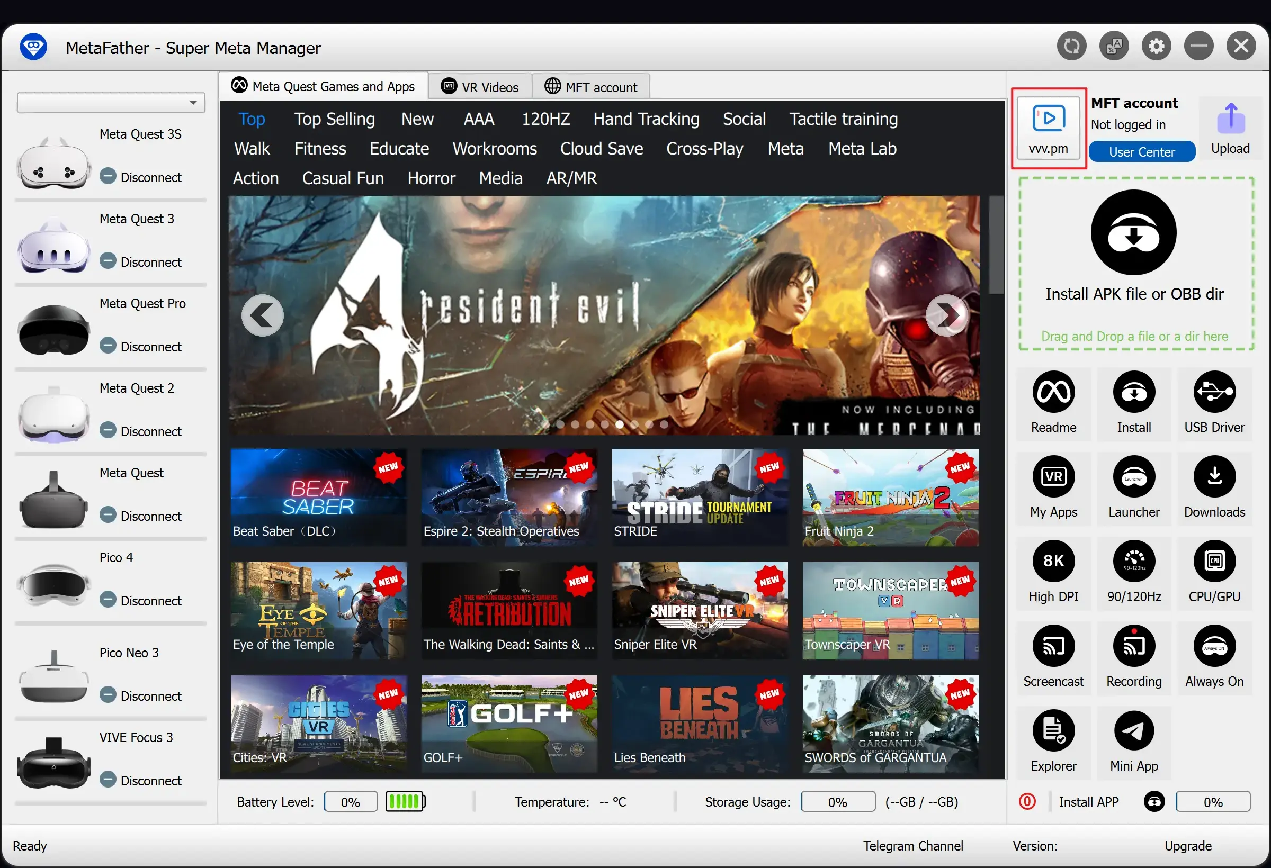Select the Hand Tracking category
The height and width of the screenshot is (868, 1271).
pyautogui.click(x=646, y=119)
